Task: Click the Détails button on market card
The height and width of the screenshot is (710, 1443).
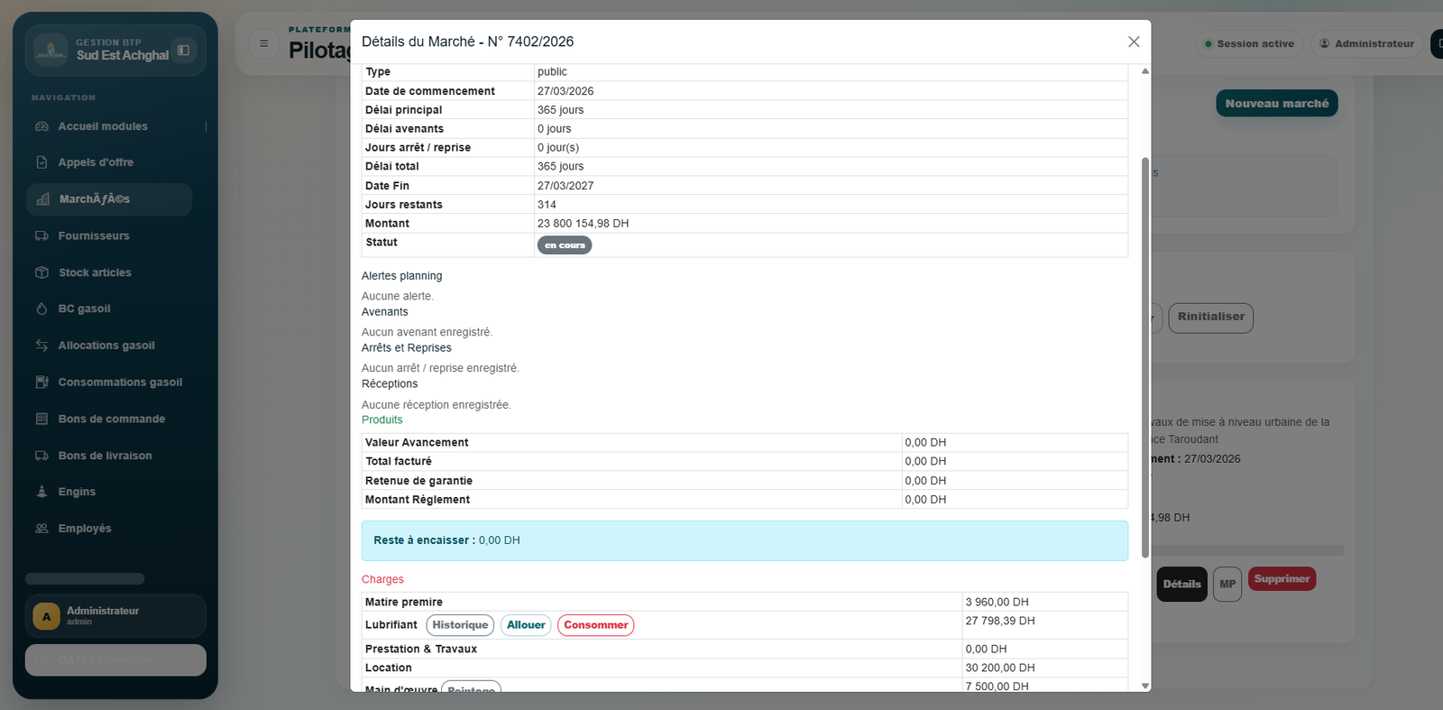Action: 1181,585
